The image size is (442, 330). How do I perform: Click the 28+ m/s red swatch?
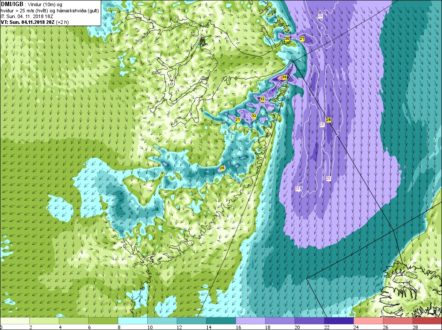pyautogui.click(x=427, y=321)
